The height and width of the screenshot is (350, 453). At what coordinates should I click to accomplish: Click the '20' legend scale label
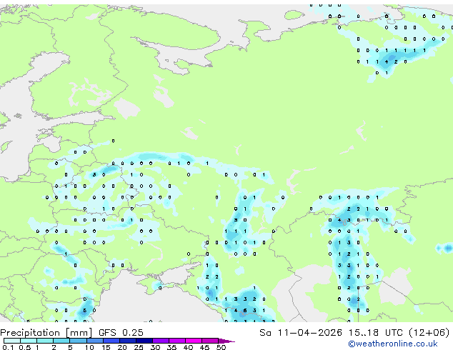coord(122,347)
